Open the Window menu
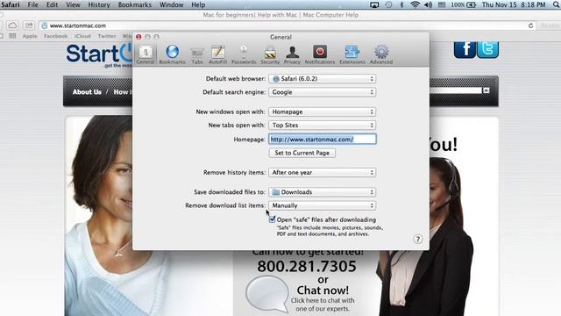Viewport: 561px width, 316px height. click(x=171, y=4)
